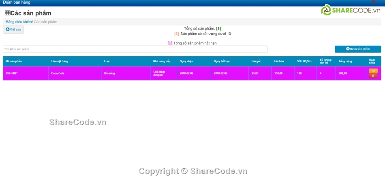Image resolution: width=385 pixels, height=180 pixels.
Task: Click the Tên mặt hàng column header
Action: tap(60, 61)
